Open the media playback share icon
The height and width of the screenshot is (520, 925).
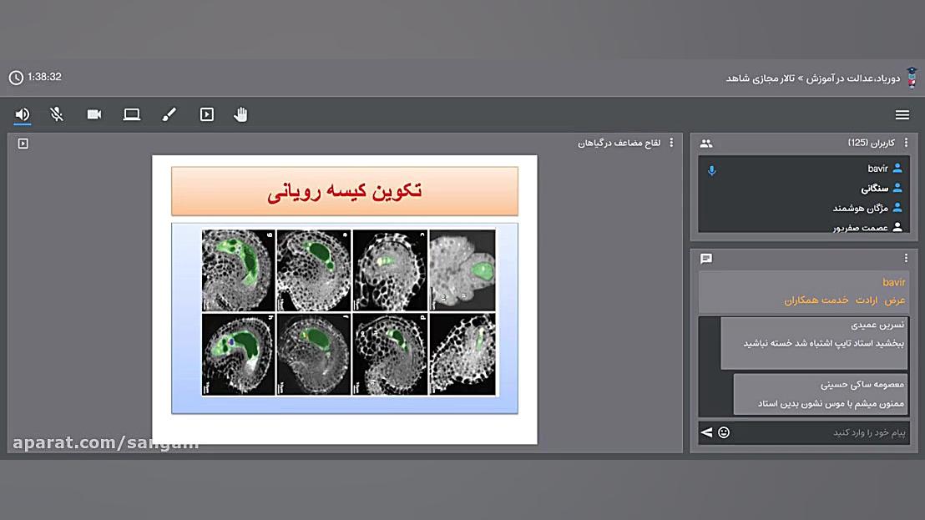pyautogui.click(x=207, y=115)
